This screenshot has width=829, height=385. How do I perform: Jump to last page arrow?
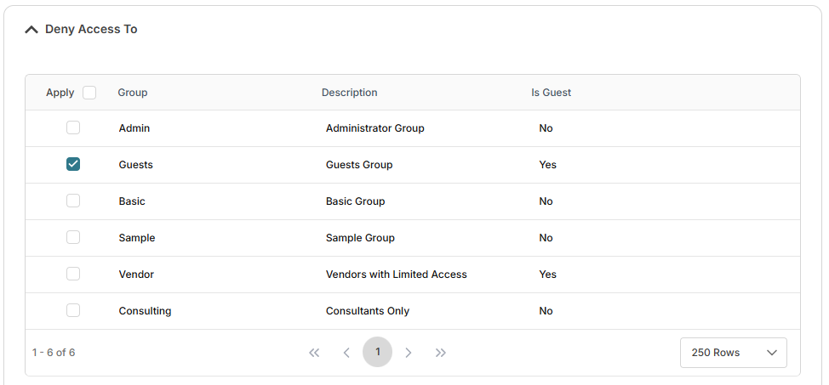(441, 353)
